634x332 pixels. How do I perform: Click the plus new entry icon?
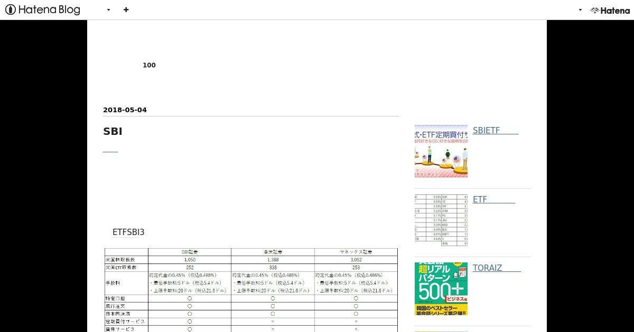(x=126, y=9)
